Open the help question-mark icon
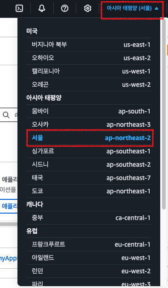This screenshot has height=288, width=168. coord(65,8)
